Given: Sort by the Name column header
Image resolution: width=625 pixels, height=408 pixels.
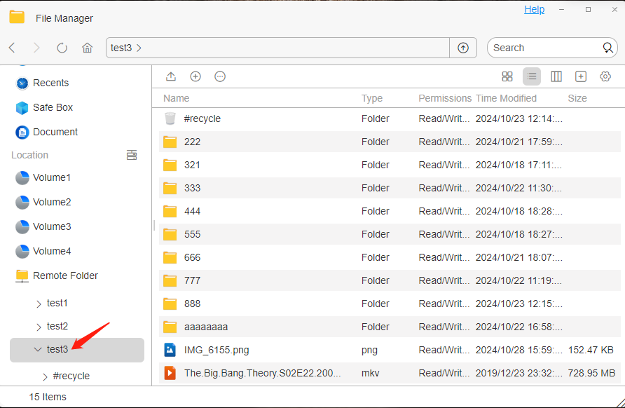Looking at the screenshot, I should [176, 98].
